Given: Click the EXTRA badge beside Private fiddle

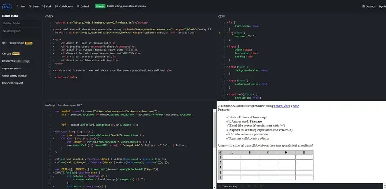Looking at the screenshot, I should (29, 43).
